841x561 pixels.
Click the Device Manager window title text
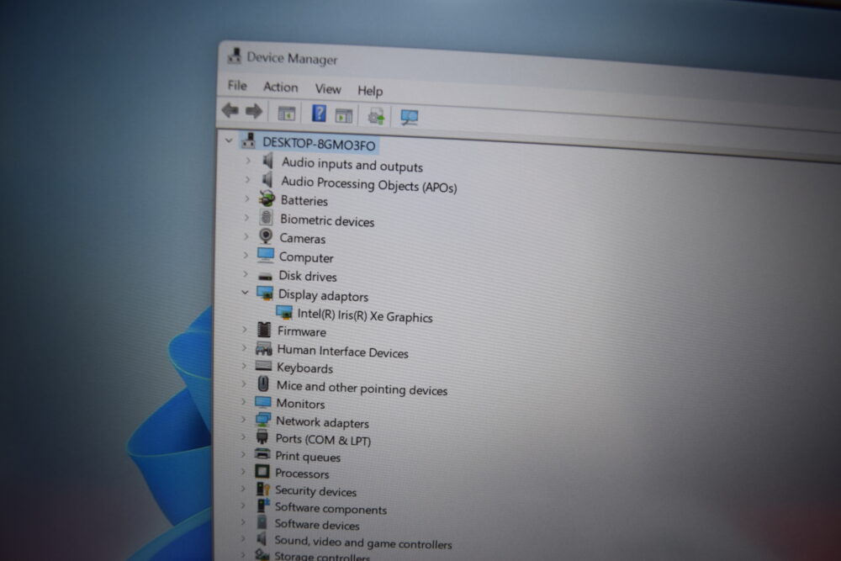293,58
